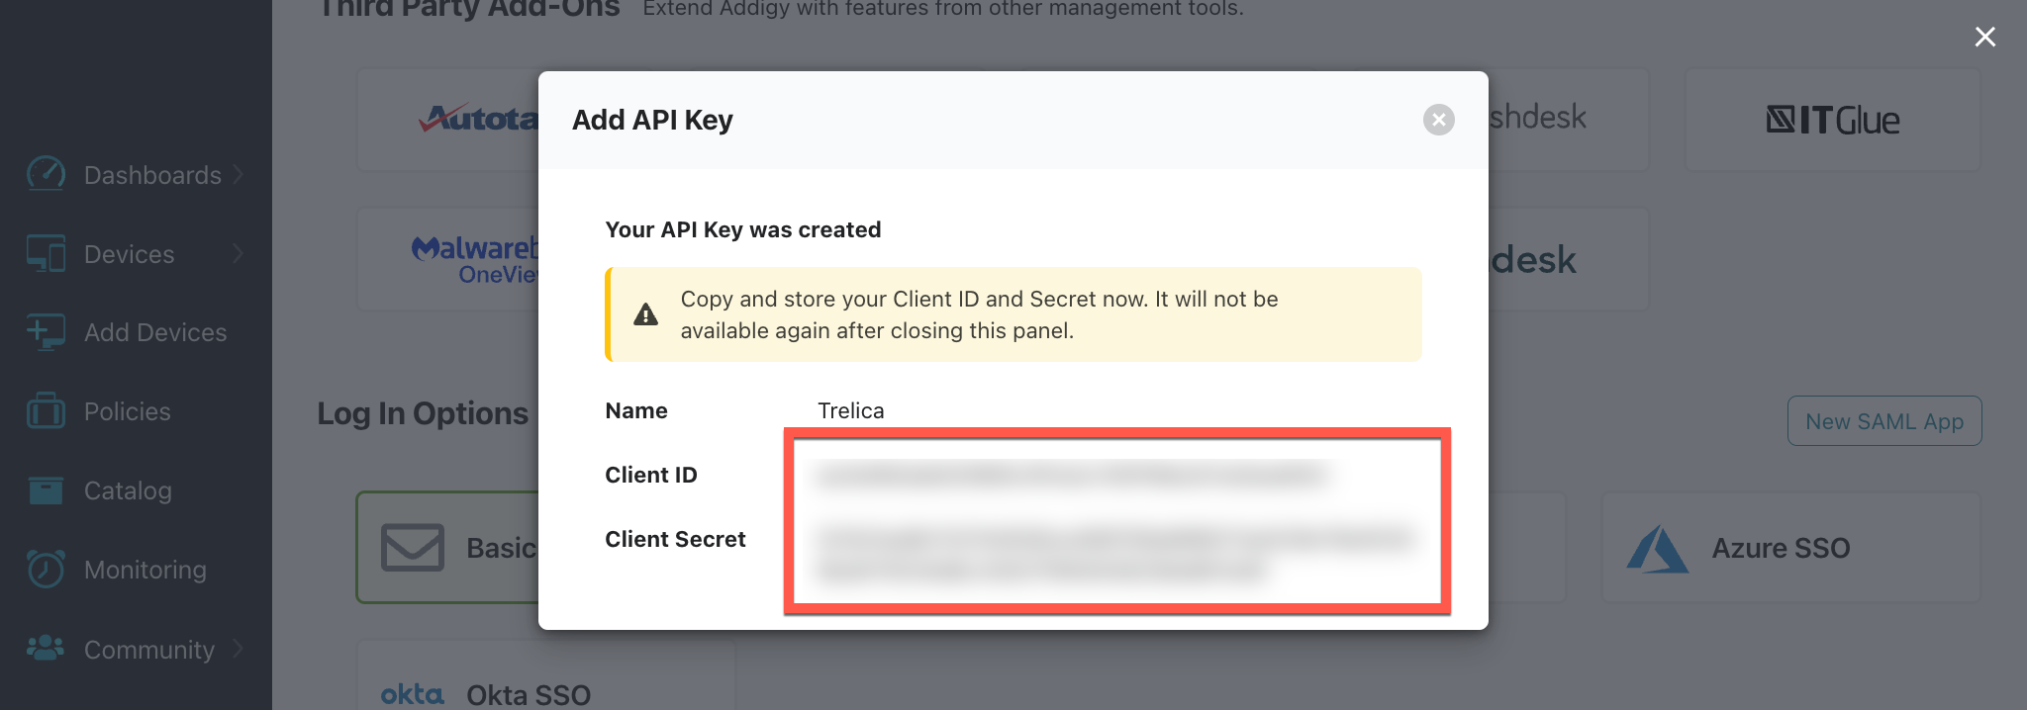Image resolution: width=2027 pixels, height=710 pixels.
Task: Dismiss the overlay with top-right X
Action: 1984,37
